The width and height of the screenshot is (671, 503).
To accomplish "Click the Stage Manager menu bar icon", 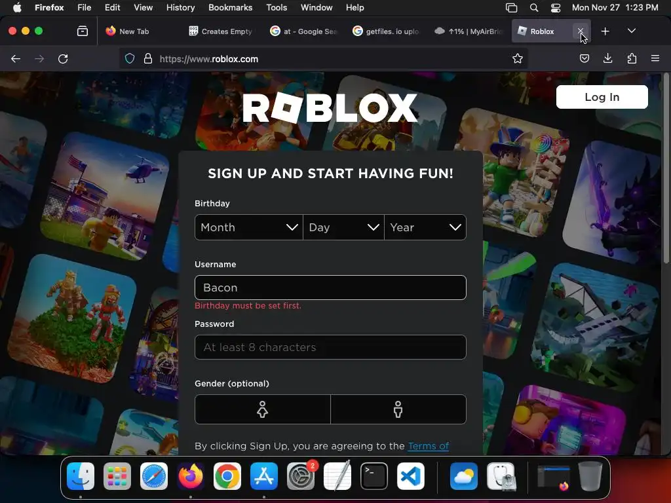I will coord(511,7).
